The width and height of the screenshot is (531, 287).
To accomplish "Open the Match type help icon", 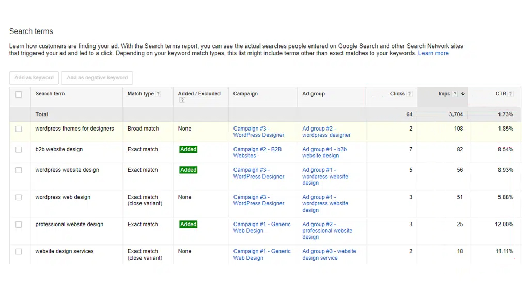I will (158, 94).
